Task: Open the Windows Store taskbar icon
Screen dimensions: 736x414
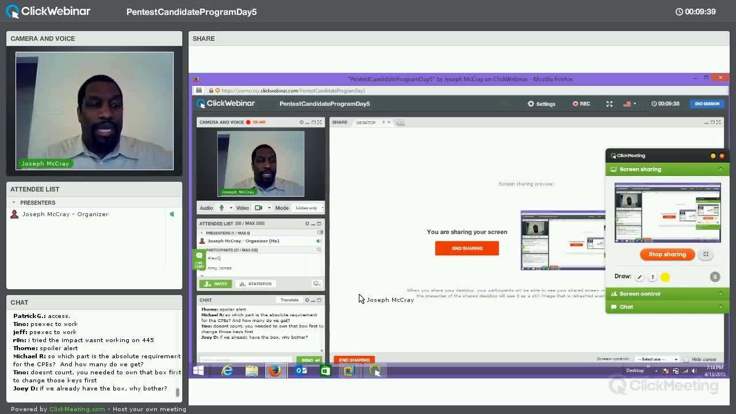Action: (325, 371)
